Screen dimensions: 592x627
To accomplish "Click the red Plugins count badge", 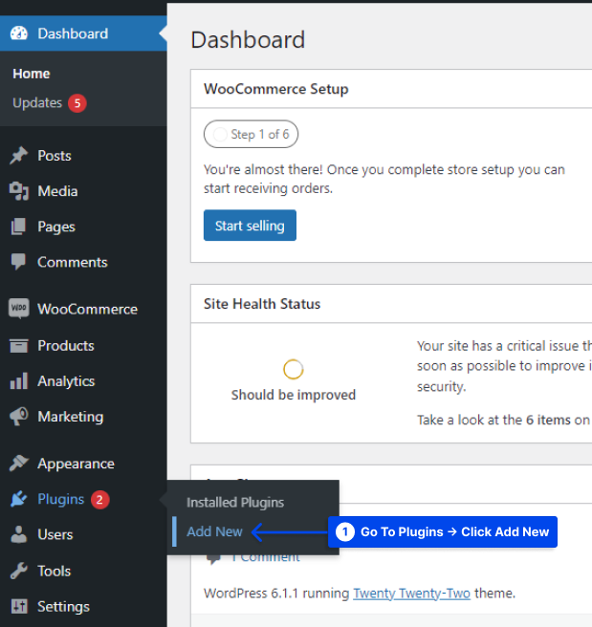I will tap(100, 500).
